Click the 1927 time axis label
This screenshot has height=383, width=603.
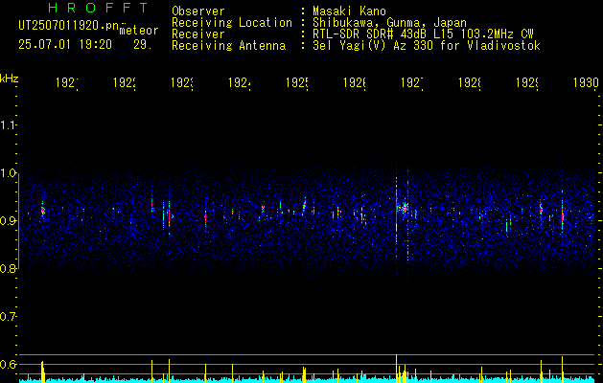[412, 83]
